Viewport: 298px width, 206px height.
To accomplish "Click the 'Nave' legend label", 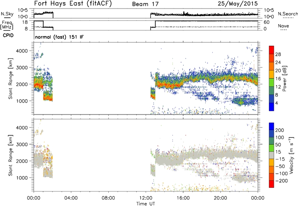I will [x=283, y=26].
